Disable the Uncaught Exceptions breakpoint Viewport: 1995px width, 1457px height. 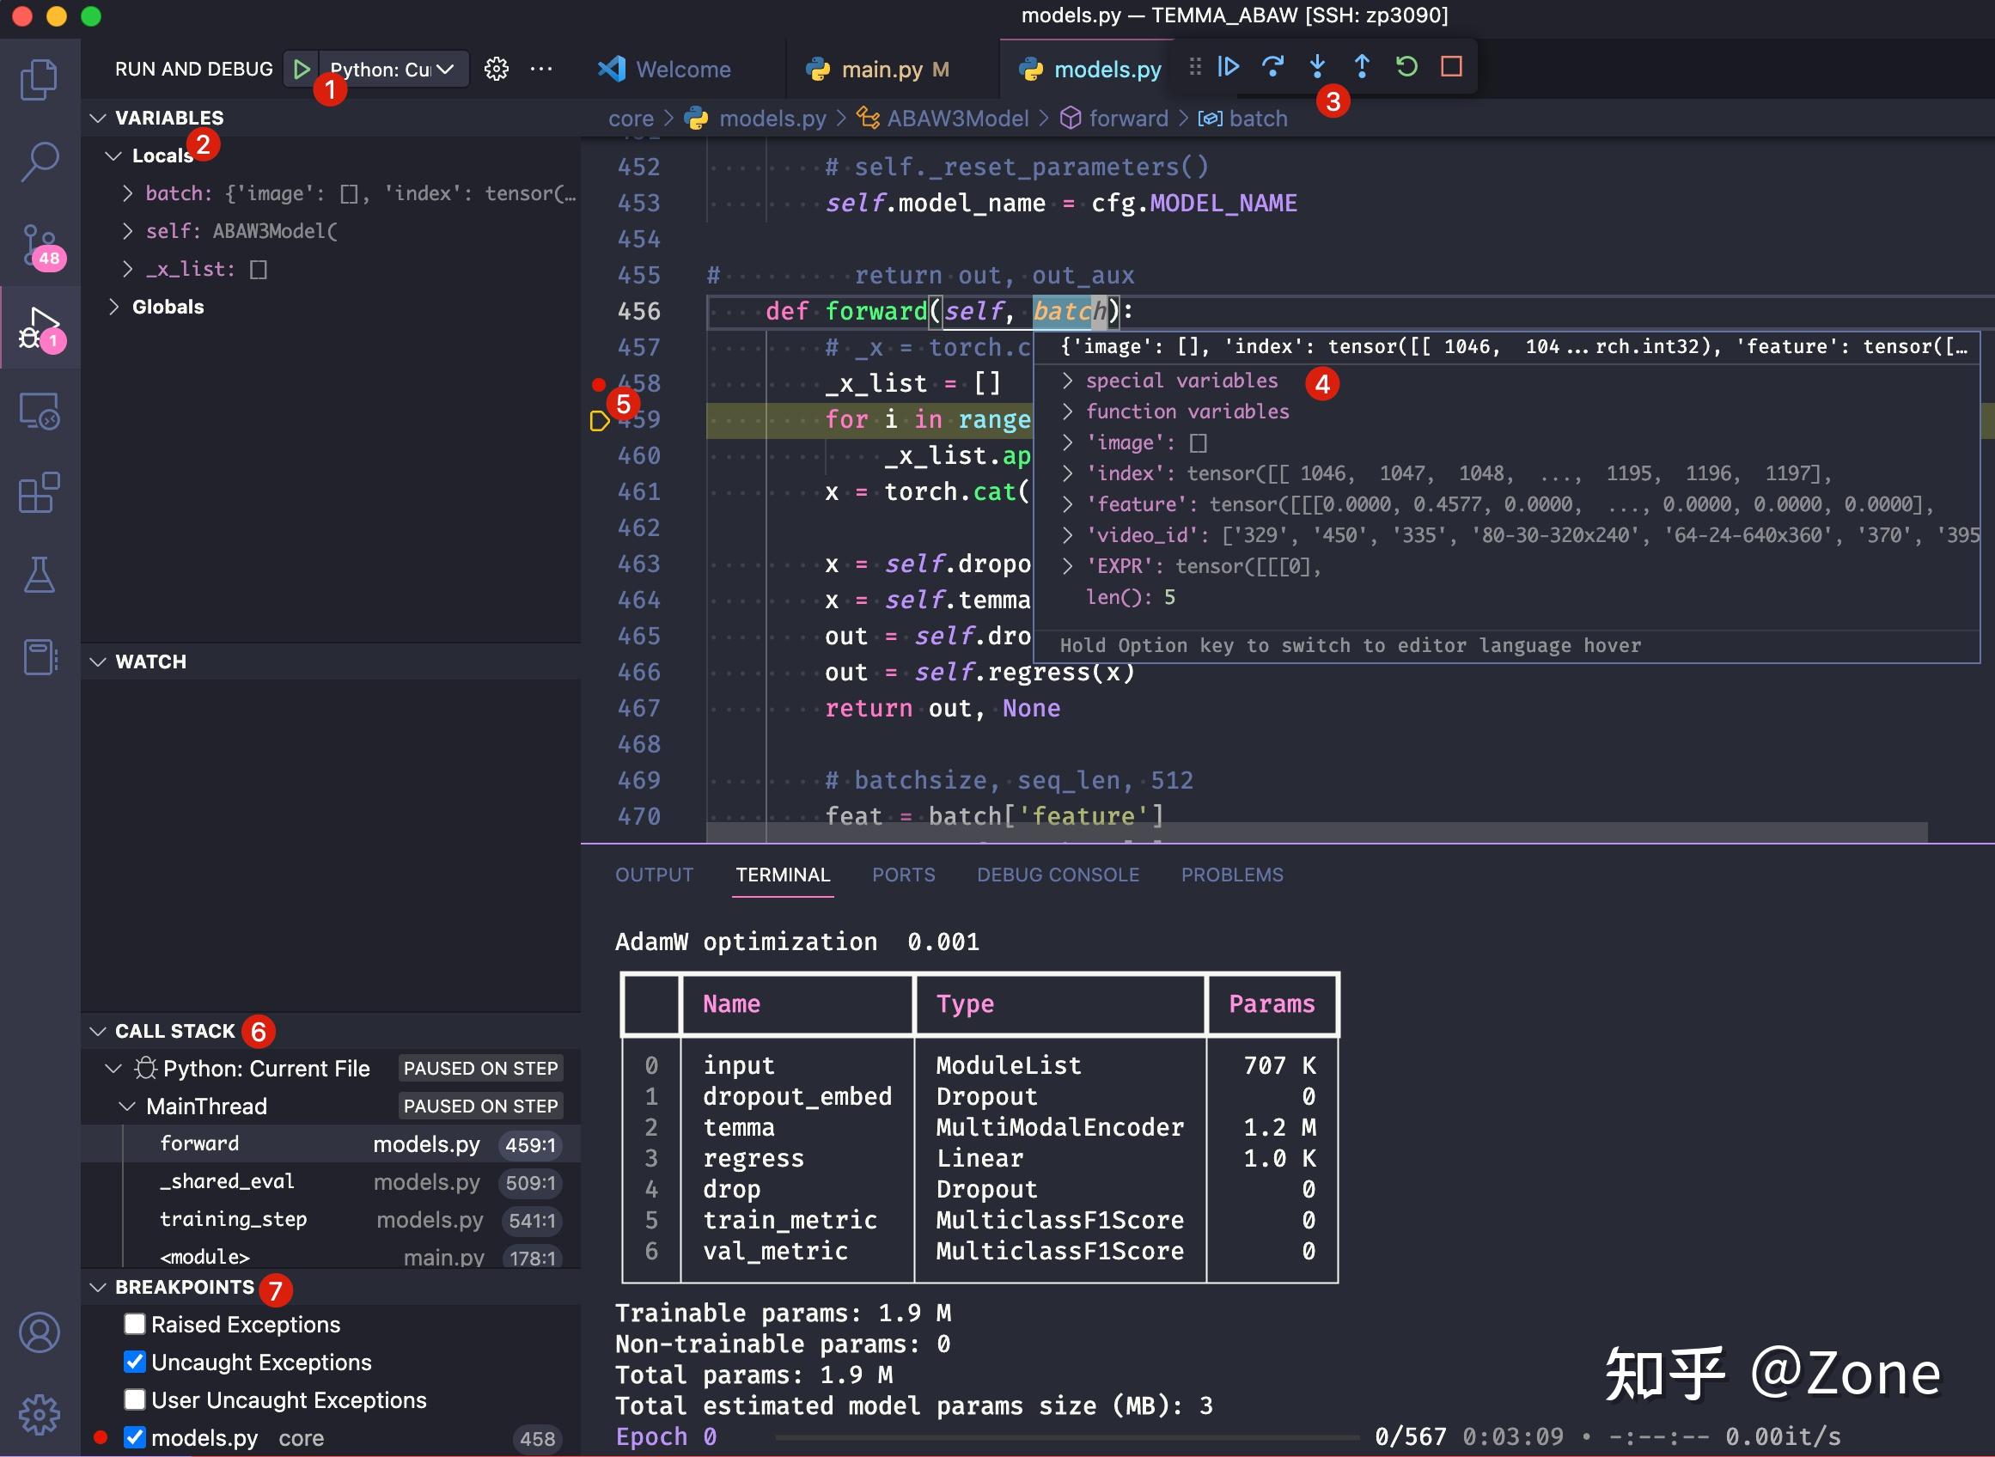[x=134, y=1362]
